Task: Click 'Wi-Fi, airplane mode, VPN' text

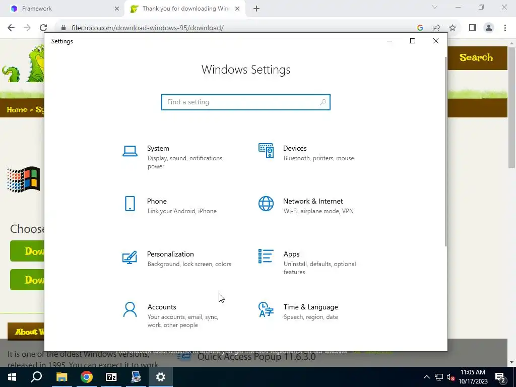Action: (318, 211)
